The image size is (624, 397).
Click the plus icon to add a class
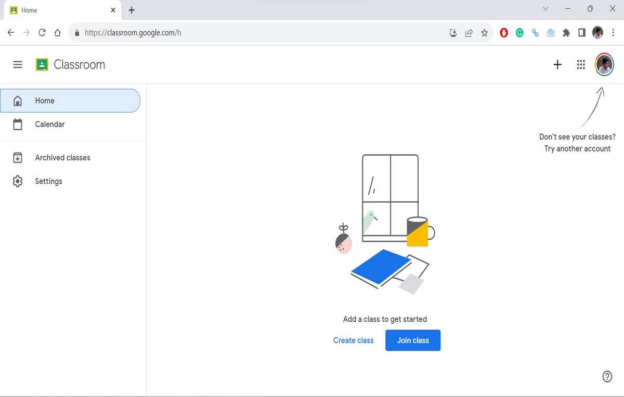[x=557, y=64]
